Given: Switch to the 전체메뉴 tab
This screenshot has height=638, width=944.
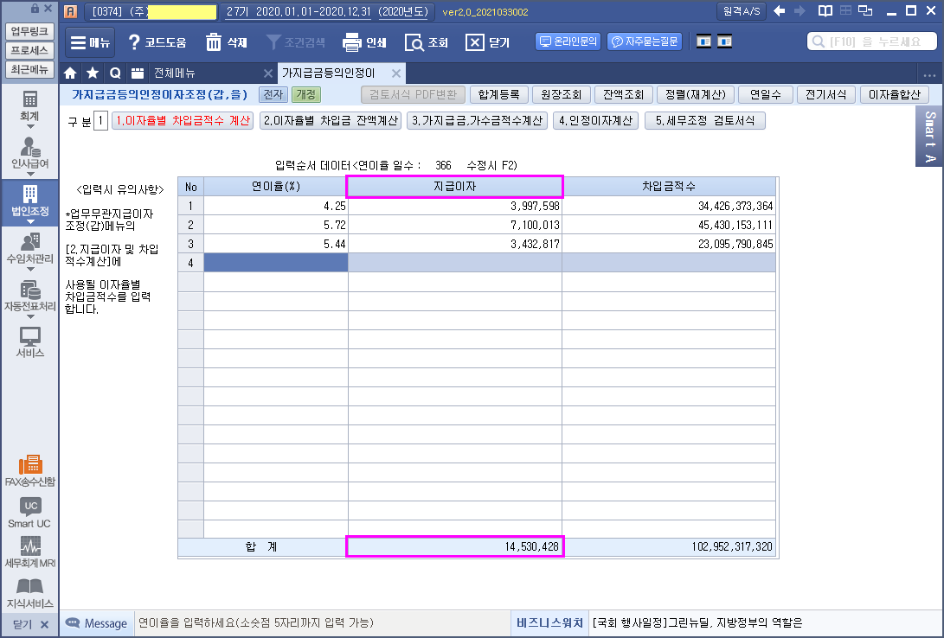Looking at the screenshot, I should 175,73.
